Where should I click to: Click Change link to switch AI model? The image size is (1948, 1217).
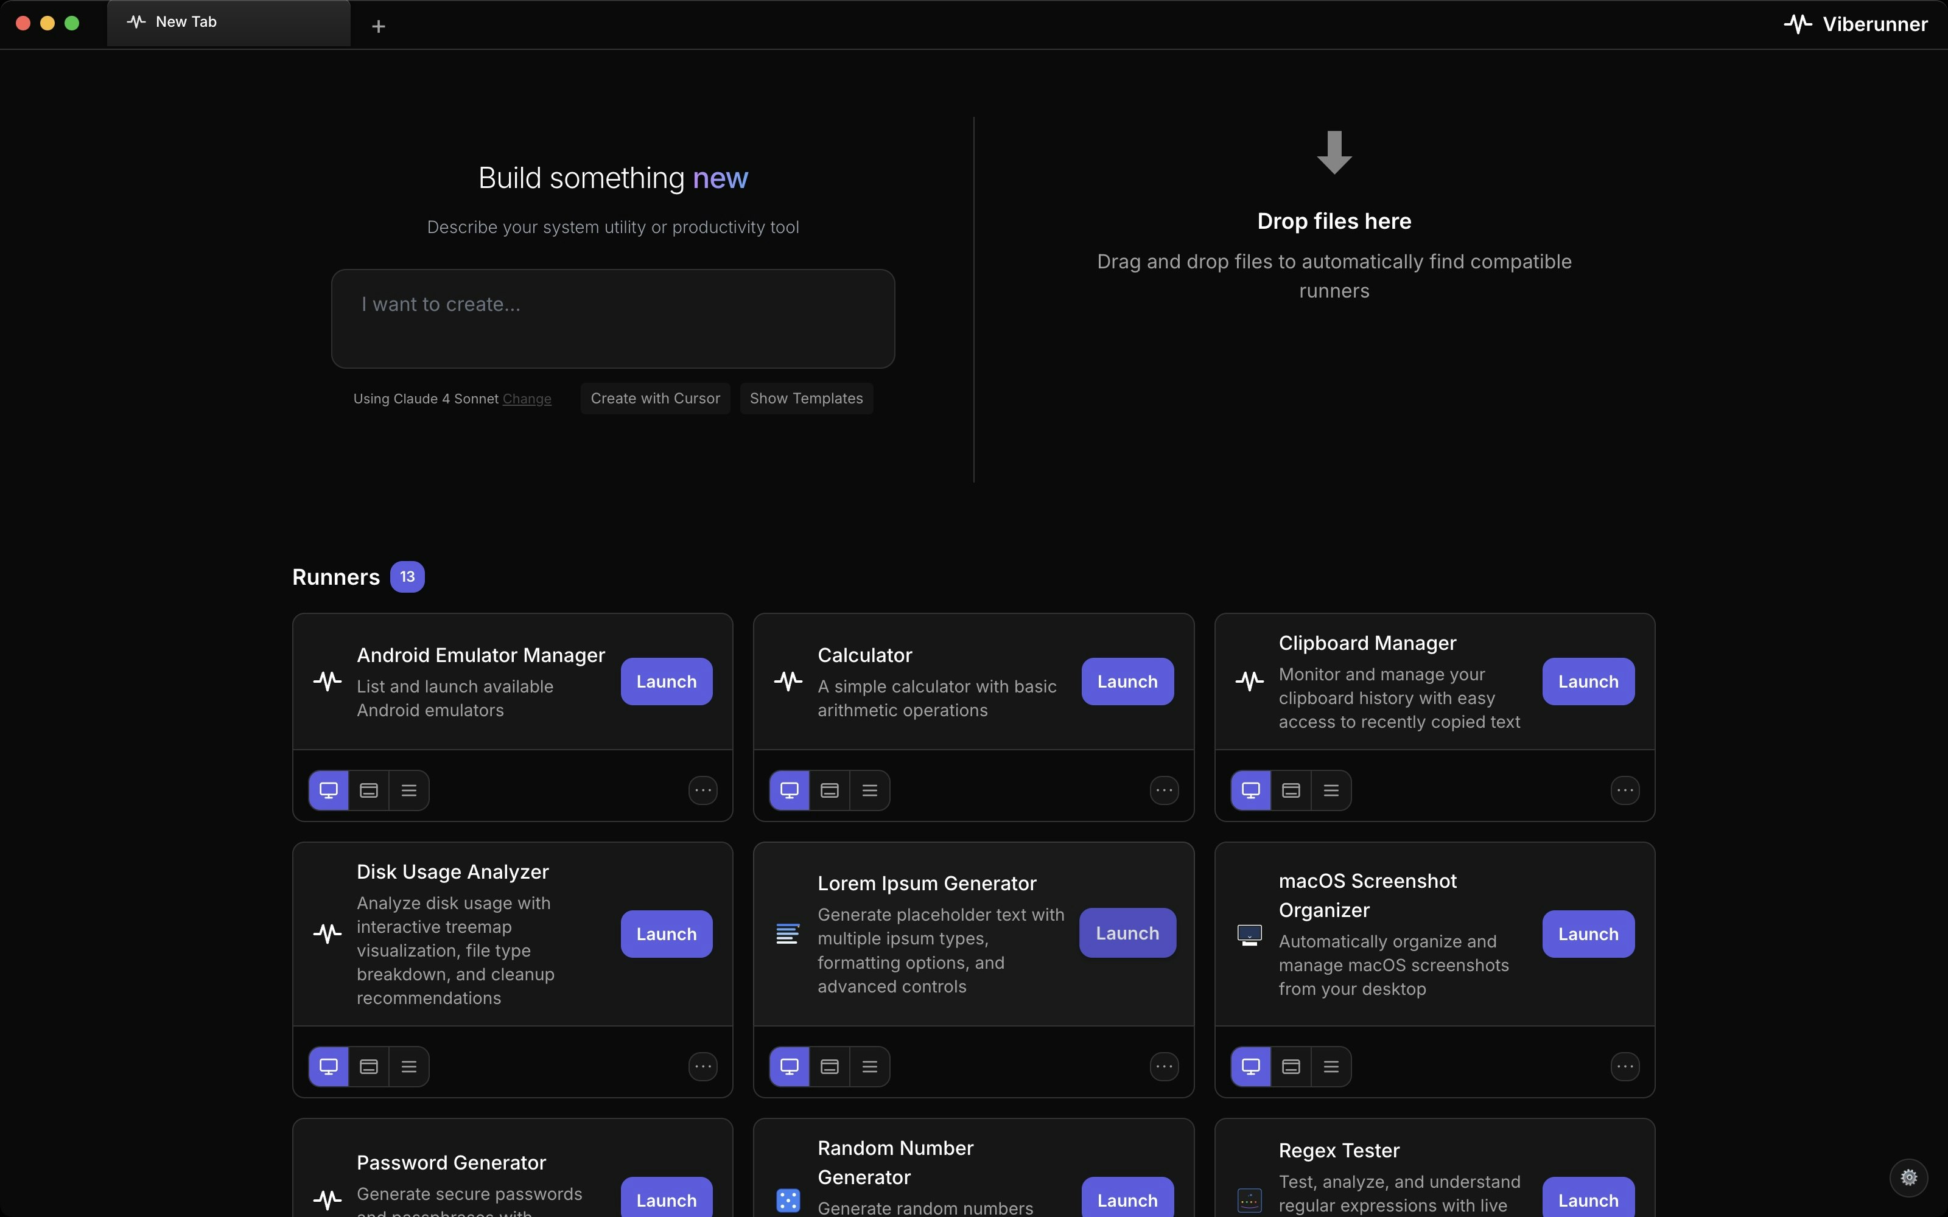[x=527, y=399]
